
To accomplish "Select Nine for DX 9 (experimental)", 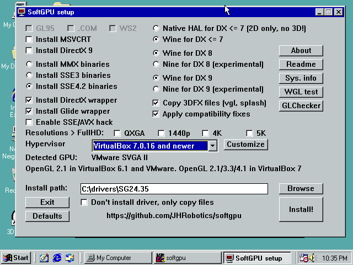I will (x=156, y=89).
